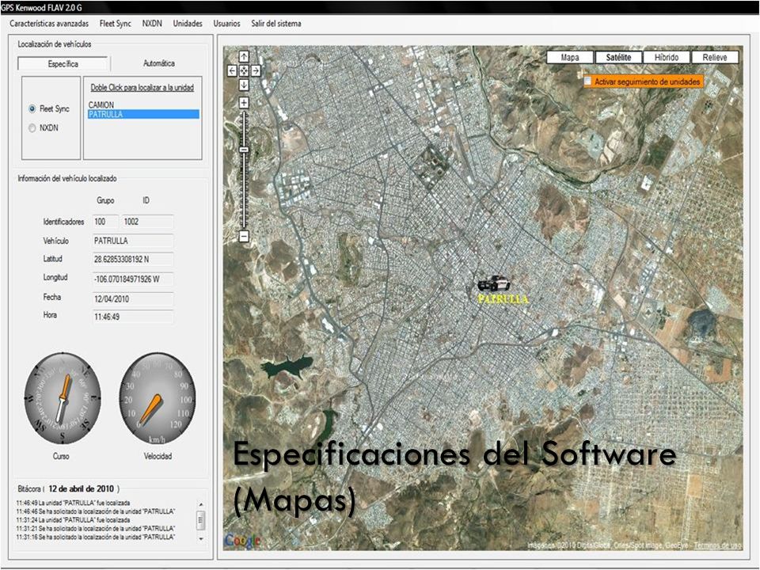This screenshot has height=570, width=760.
Task: Open the NXDN menu
Action: click(152, 23)
